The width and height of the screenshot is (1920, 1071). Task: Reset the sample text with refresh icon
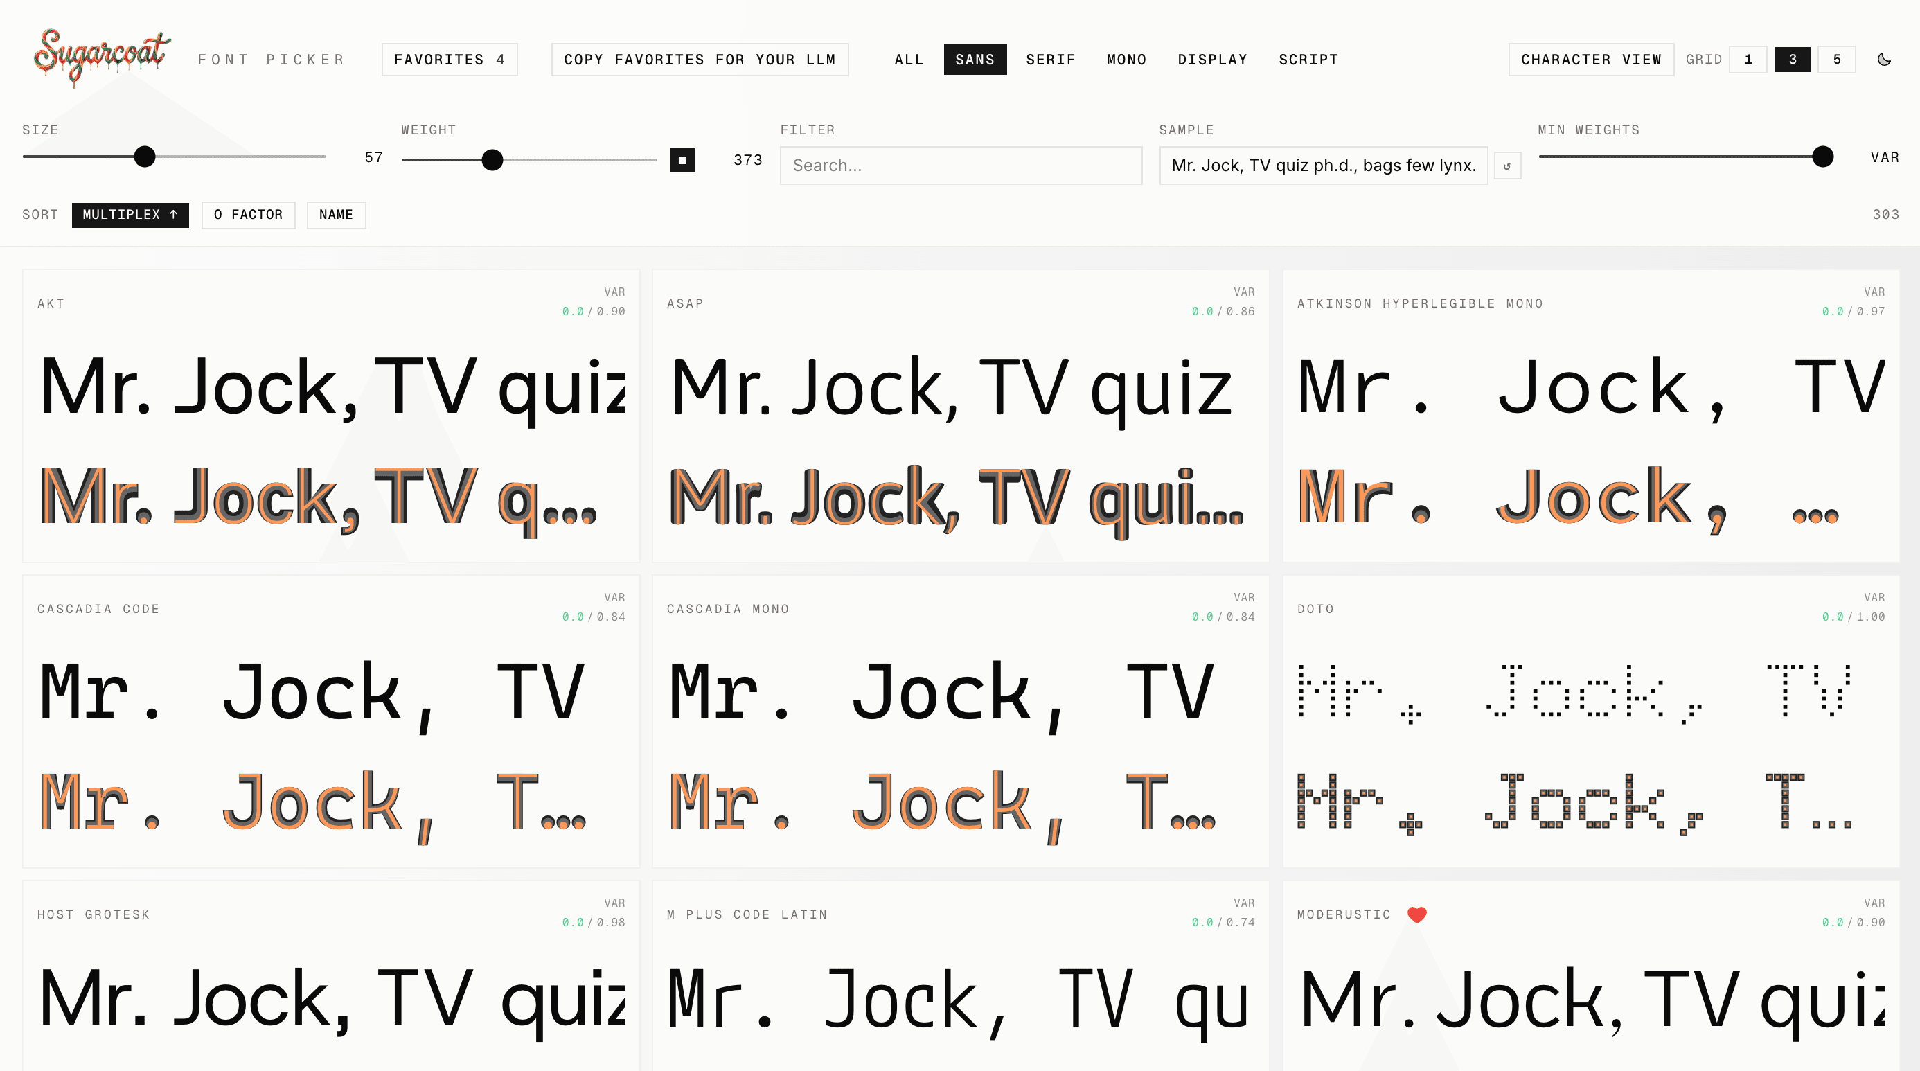[x=1507, y=166]
